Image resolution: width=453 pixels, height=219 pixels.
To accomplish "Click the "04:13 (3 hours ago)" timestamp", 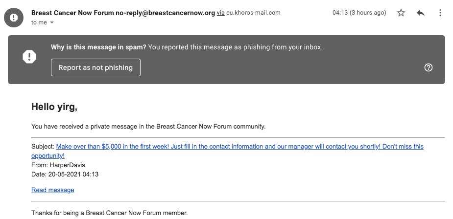I will click(359, 13).
